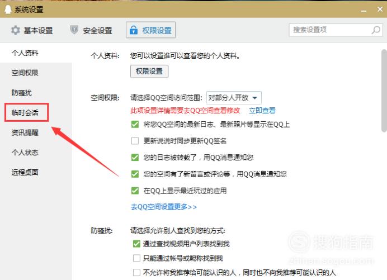The width and height of the screenshot is (387, 280).
Task: Uncheck 通过查找视频用户列表找到我
Action: point(136,244)
